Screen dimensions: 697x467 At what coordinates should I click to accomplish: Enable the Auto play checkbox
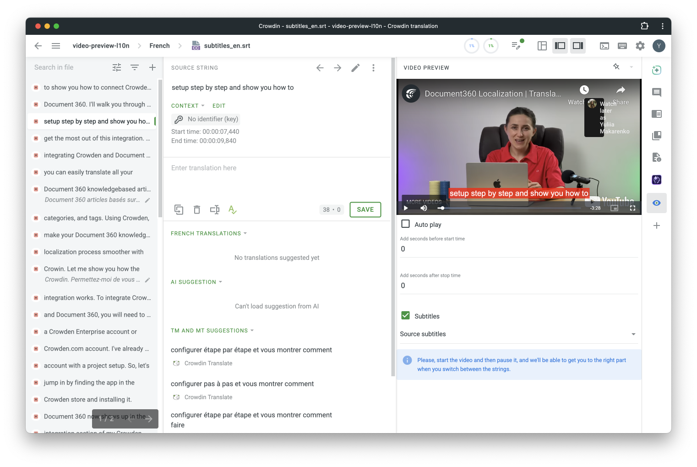(405, 224)
